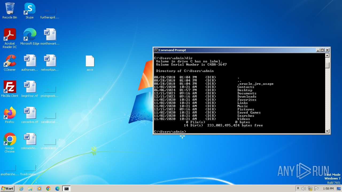
Task: Click the 'Downloads' directory line
Action: 205,97
